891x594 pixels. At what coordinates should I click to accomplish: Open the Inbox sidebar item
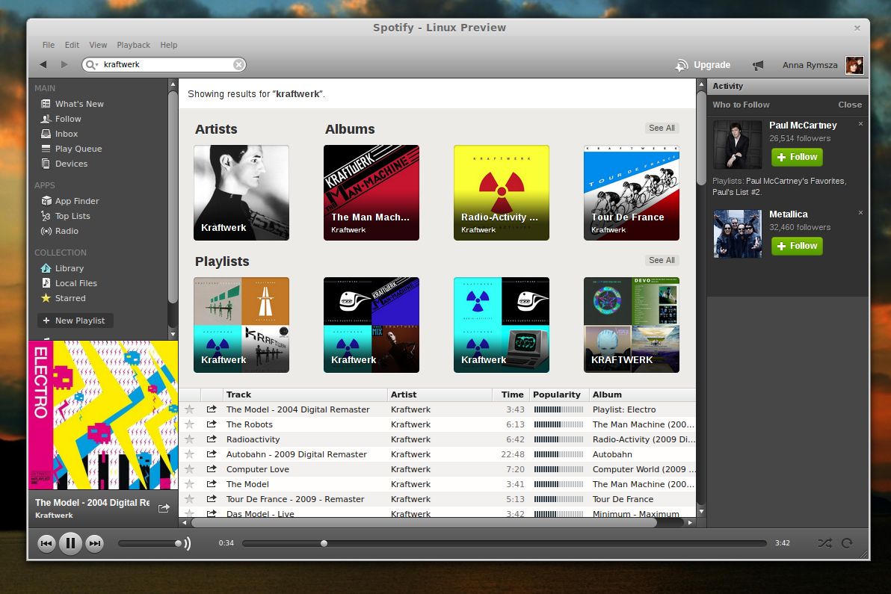pyautogui.click(x=59, y=134)
